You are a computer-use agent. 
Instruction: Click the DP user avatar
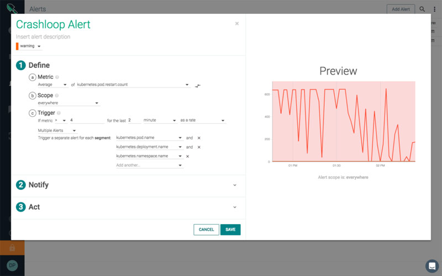click(12, 266)
